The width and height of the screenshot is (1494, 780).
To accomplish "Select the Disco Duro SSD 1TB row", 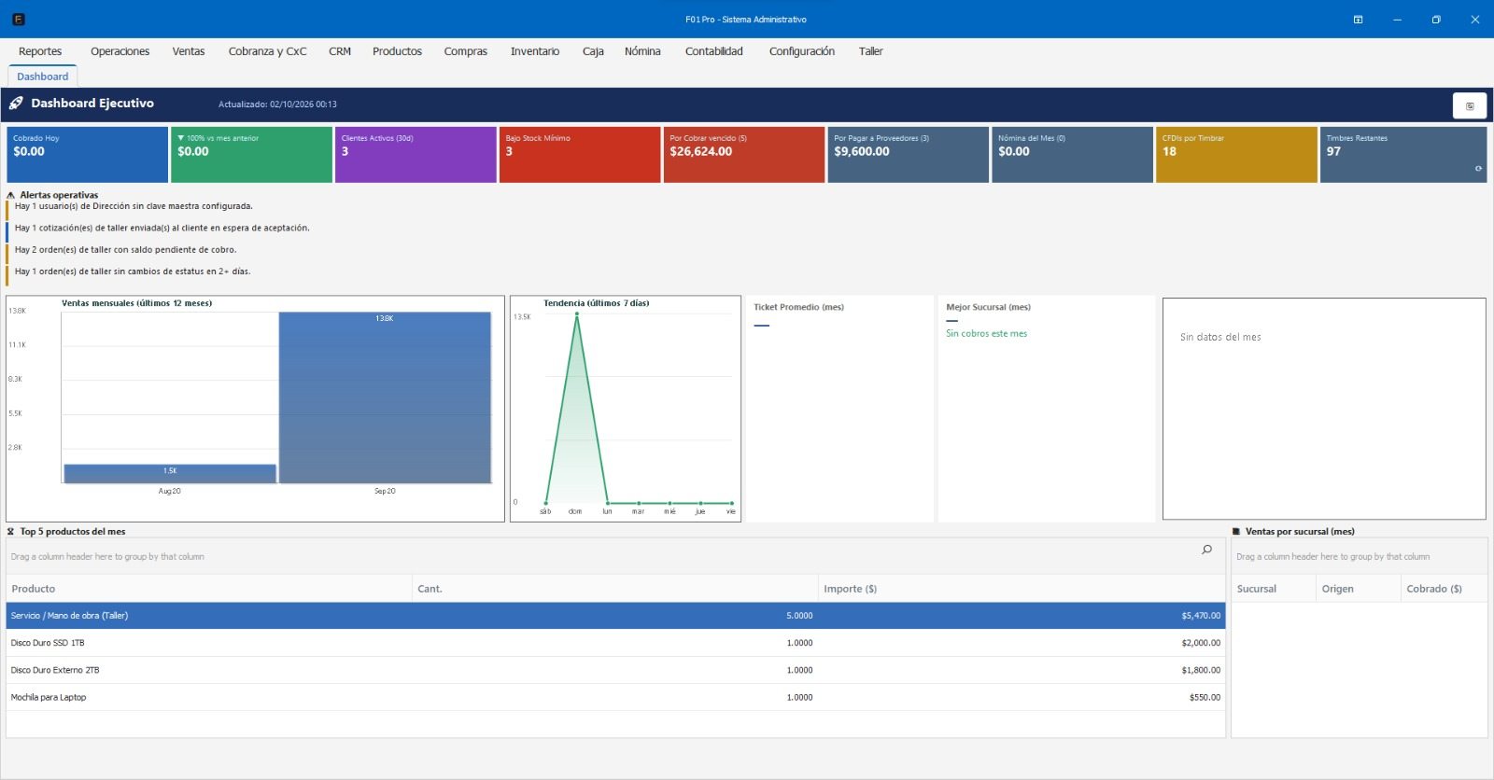I will pyautogui.click(x=615, y=643).
